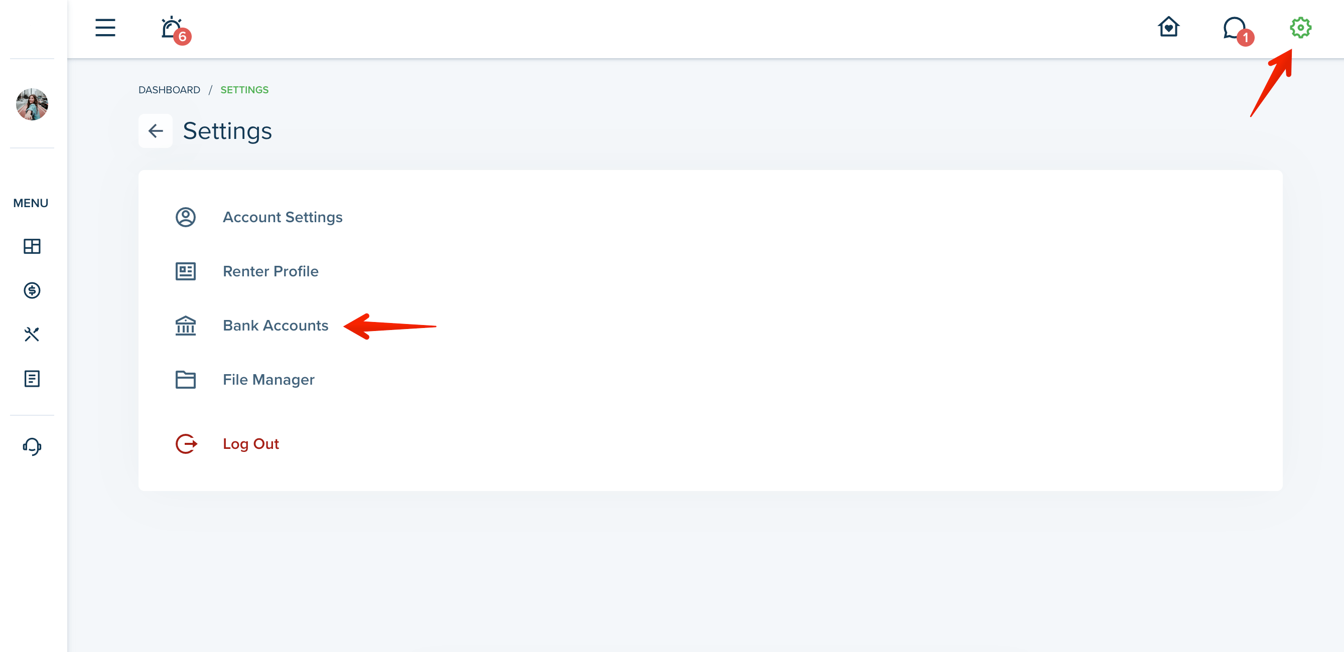Select the bank building icon
1344x652 pixels.
(x=185, y=325)
